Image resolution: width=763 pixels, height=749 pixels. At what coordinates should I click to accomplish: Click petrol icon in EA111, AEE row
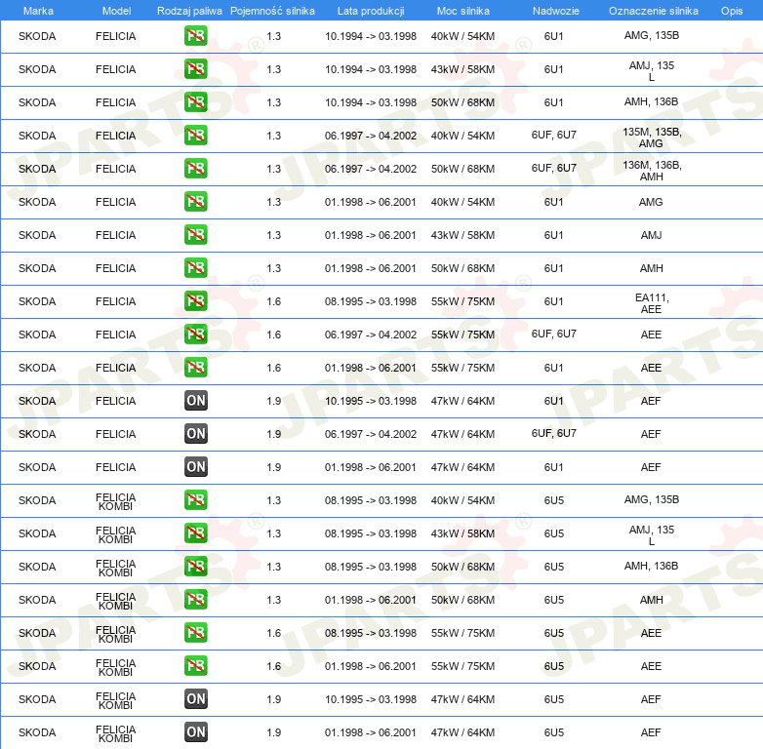(x=195, y=301)
